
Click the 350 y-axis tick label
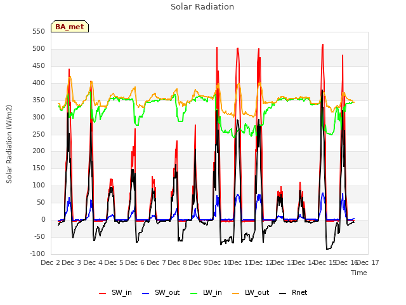point(39,100)
